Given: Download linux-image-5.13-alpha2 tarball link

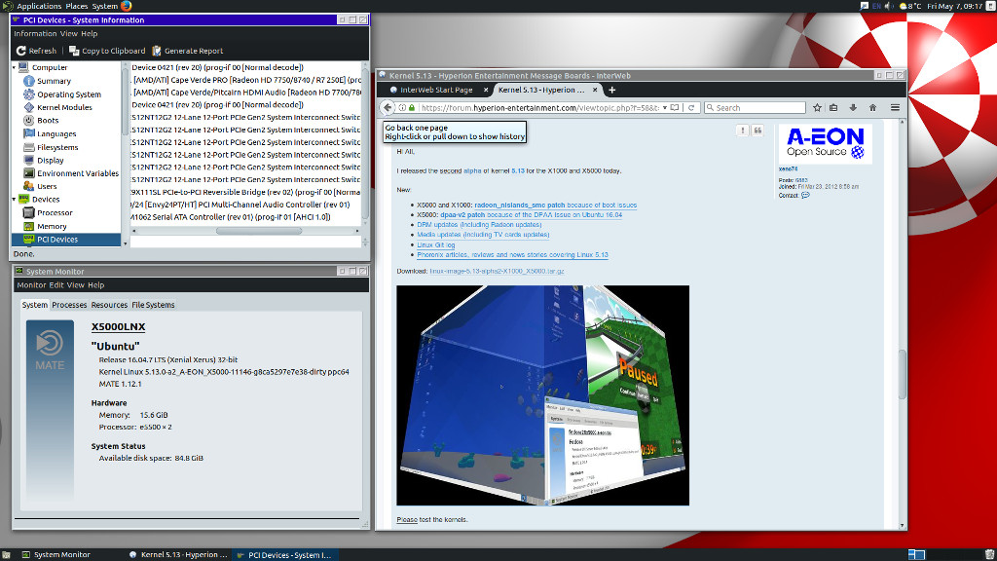Looking at the screenshot, I should click(497, 271).
